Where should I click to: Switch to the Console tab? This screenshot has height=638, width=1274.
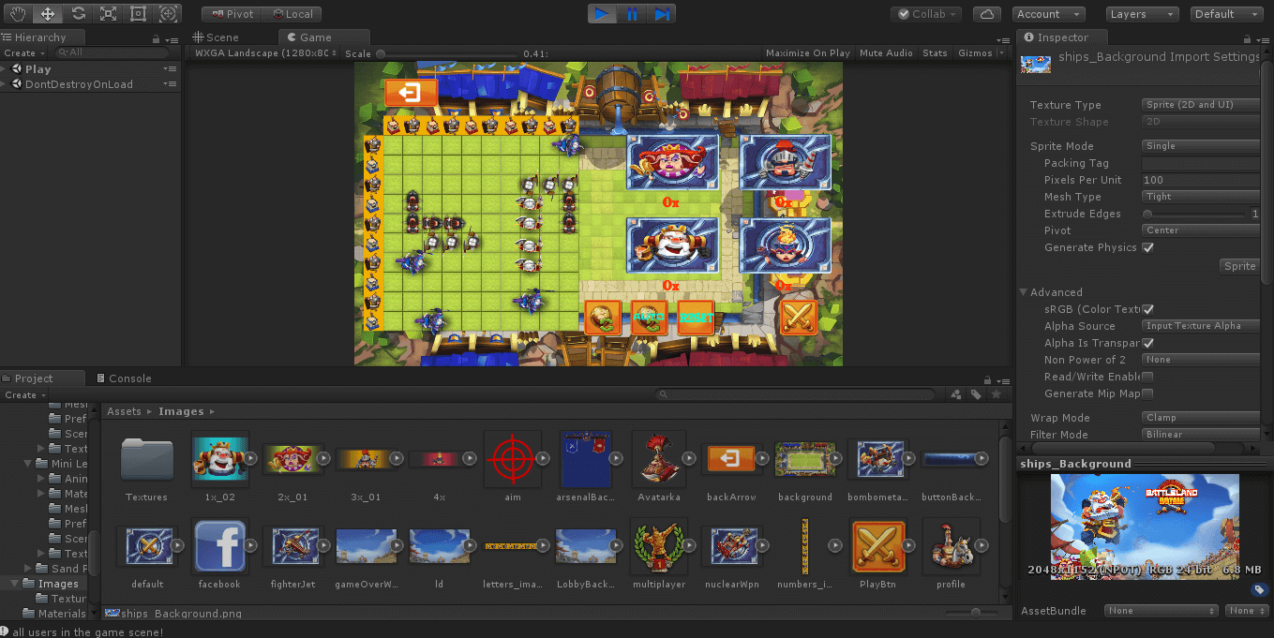[123, 378]
